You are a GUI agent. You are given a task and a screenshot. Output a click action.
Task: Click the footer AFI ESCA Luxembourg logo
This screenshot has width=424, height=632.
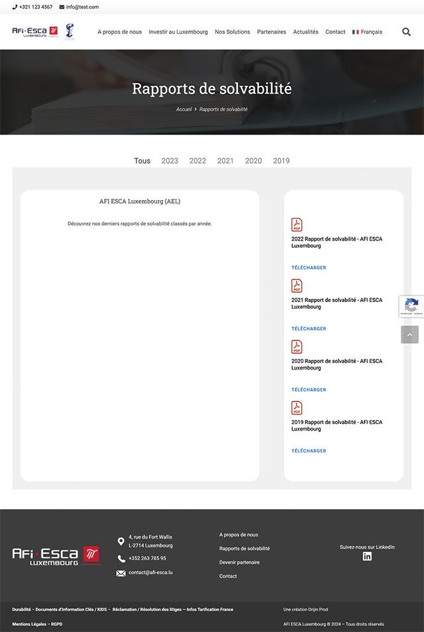[x=56, y=556]
